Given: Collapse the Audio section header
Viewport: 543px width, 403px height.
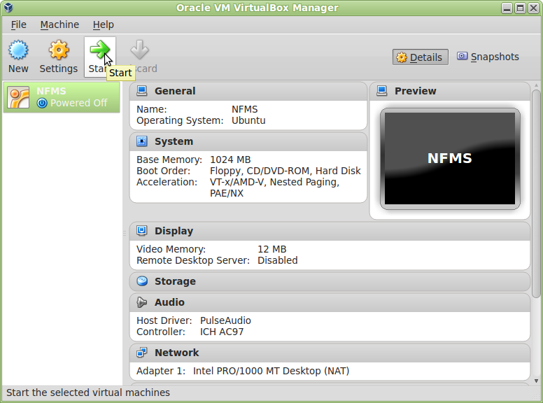Looking at the screenshot, I should [x=330, y=302].
